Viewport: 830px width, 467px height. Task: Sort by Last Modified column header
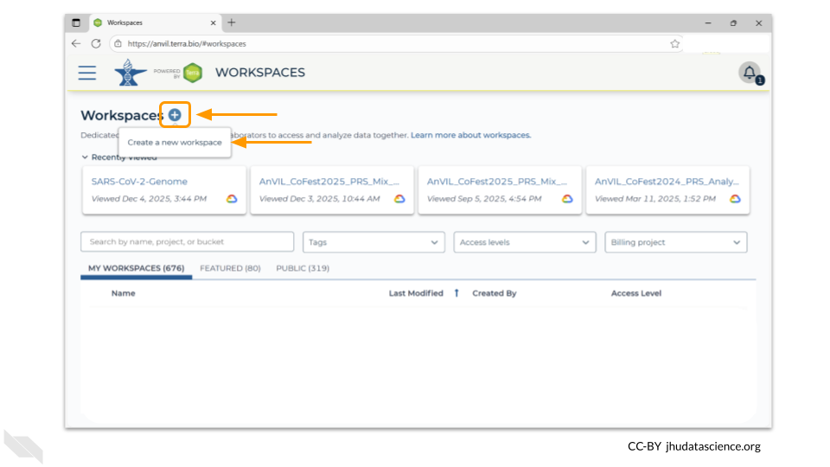point(416,293)
